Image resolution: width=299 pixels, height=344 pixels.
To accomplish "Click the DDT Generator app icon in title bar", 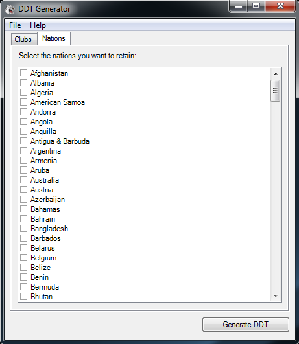I will tap(10, 9).
